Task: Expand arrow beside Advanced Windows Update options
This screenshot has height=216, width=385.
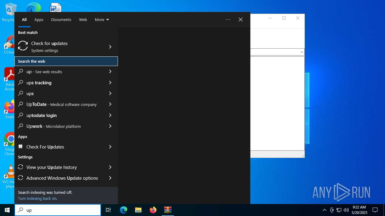Action: pyautogui.click(x=110, y=178)
